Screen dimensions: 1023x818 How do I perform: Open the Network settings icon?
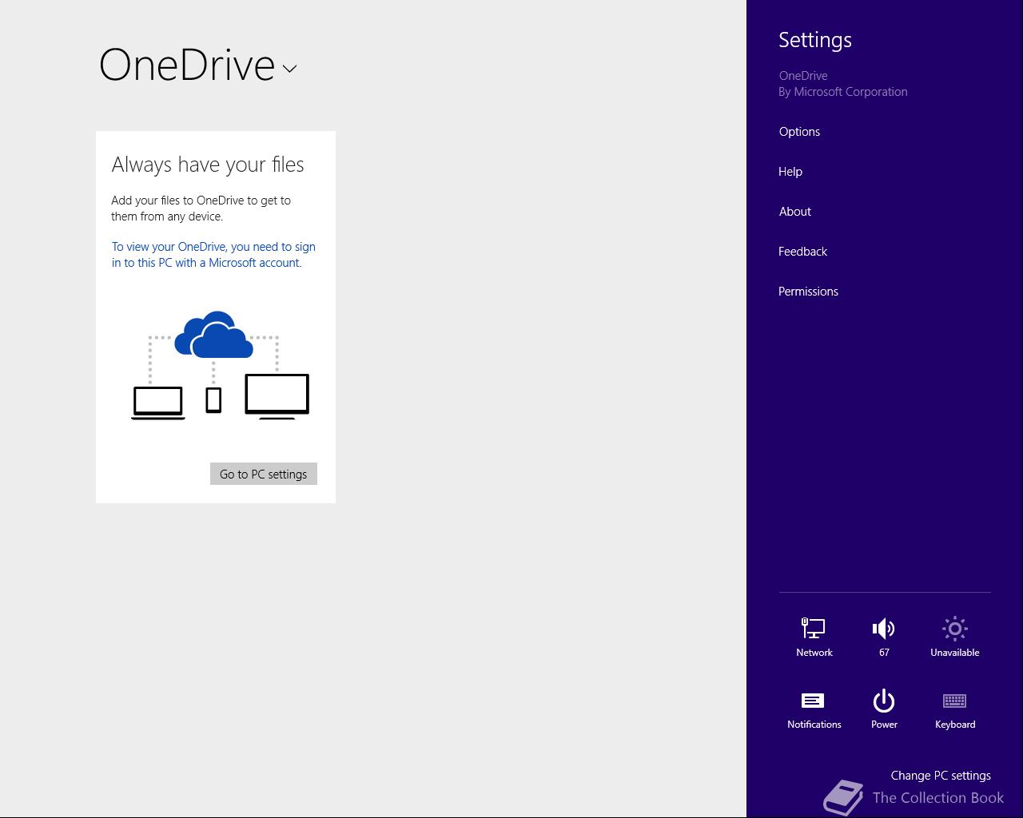(x=814, y=637)
